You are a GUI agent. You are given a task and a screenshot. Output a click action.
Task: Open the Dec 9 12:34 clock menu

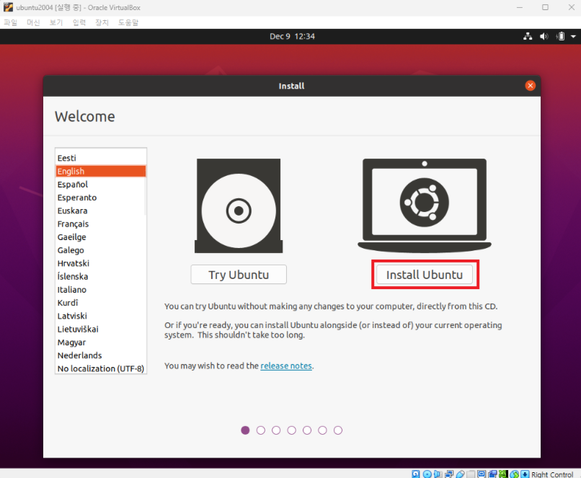(x=292, y=36)
